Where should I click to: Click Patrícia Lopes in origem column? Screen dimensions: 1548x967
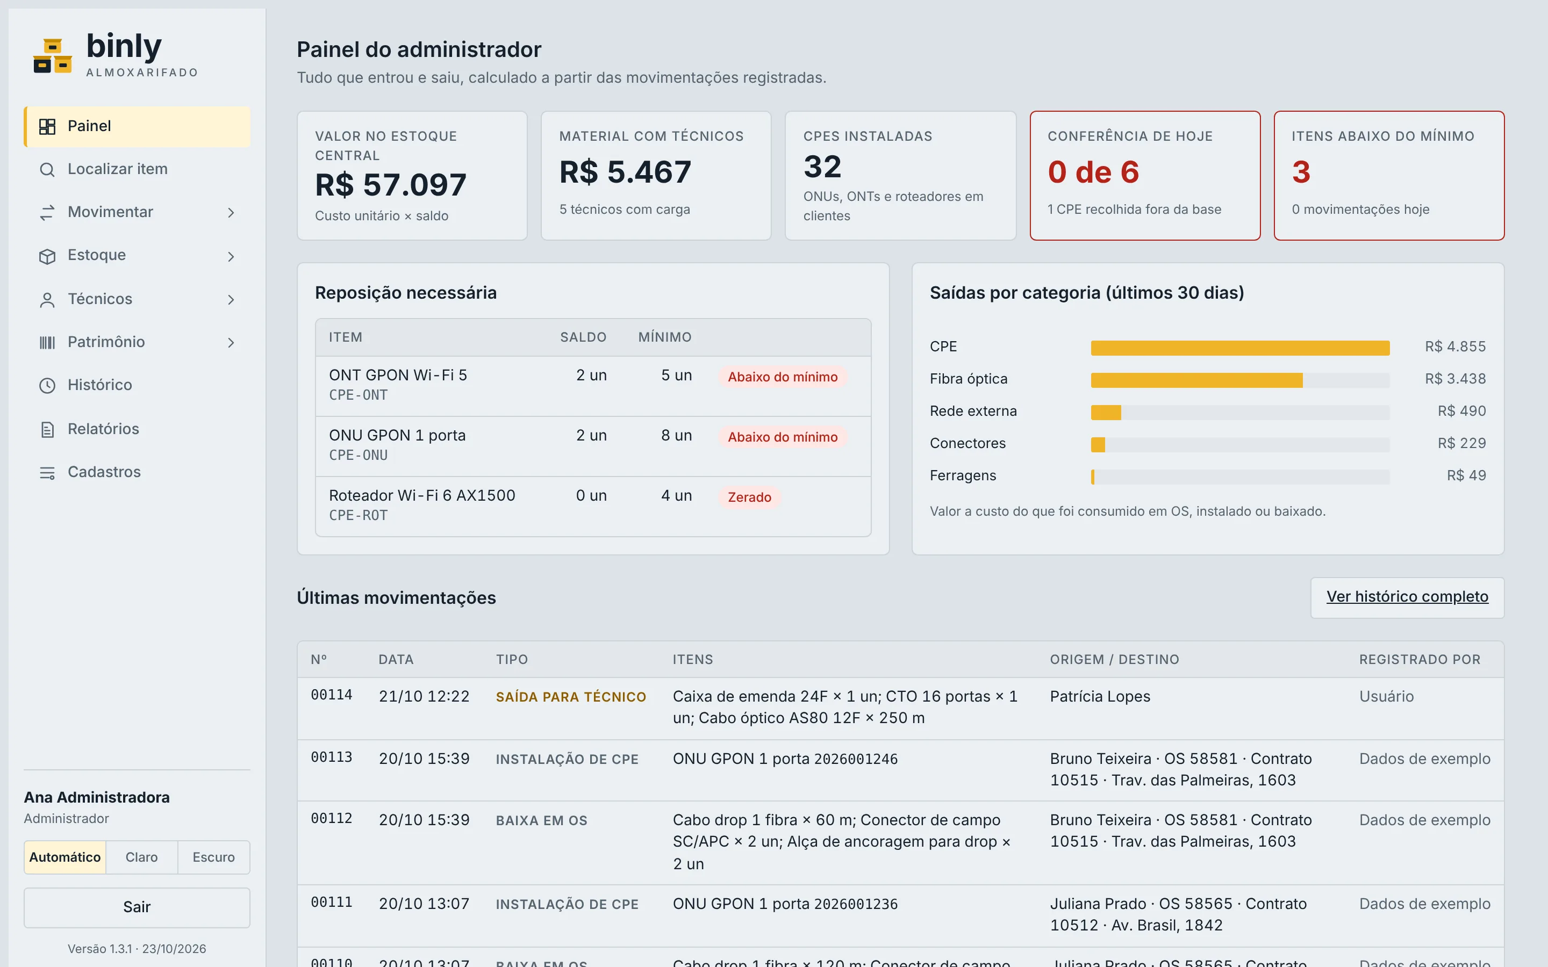click(x=1100, y=696)
